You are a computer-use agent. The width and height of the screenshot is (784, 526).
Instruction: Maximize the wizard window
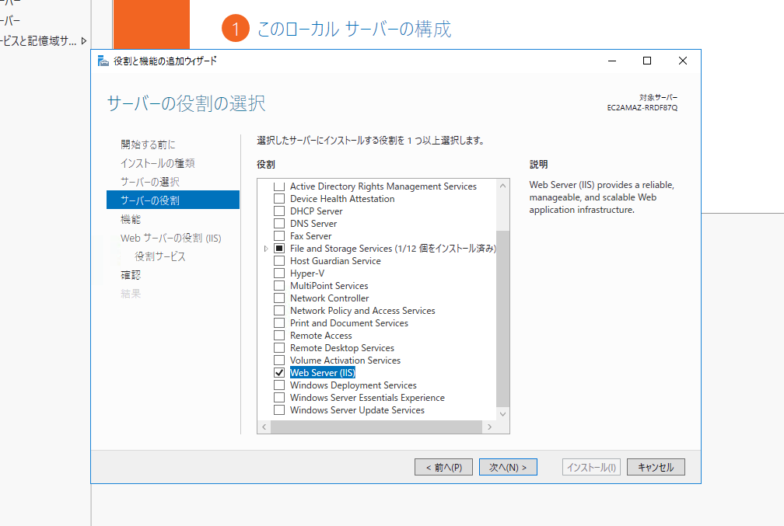(x=647, y=61)
